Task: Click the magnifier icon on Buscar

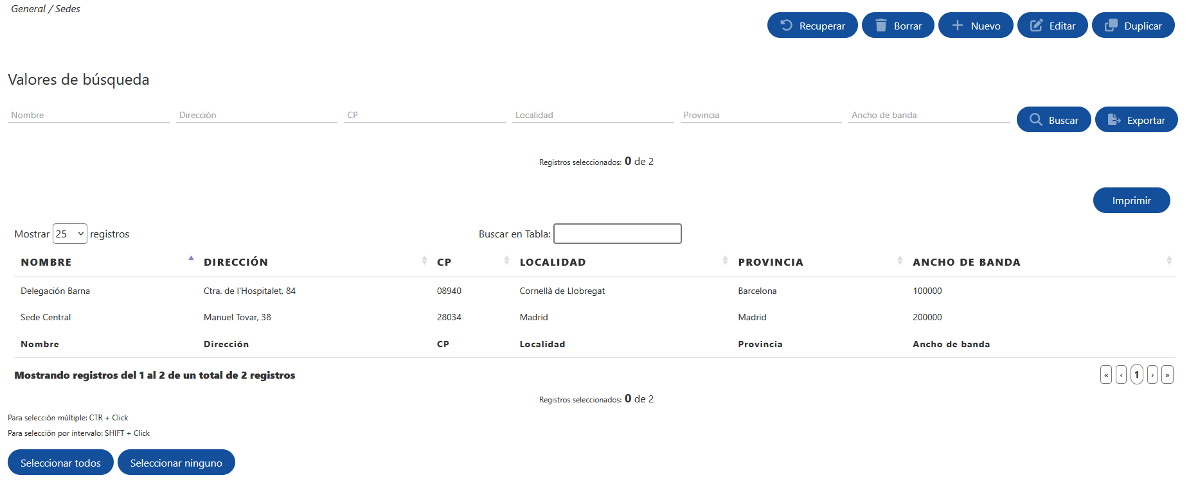Action: click(1035, 119)
